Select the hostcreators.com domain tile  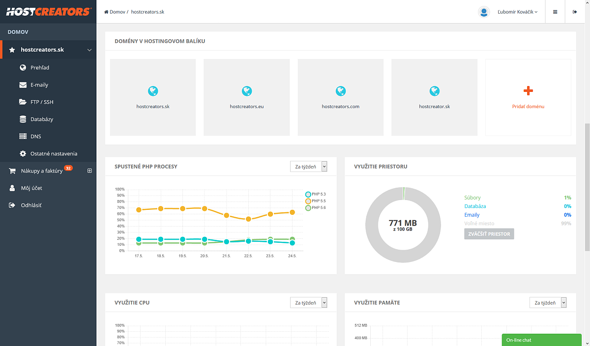pos(341,97)
